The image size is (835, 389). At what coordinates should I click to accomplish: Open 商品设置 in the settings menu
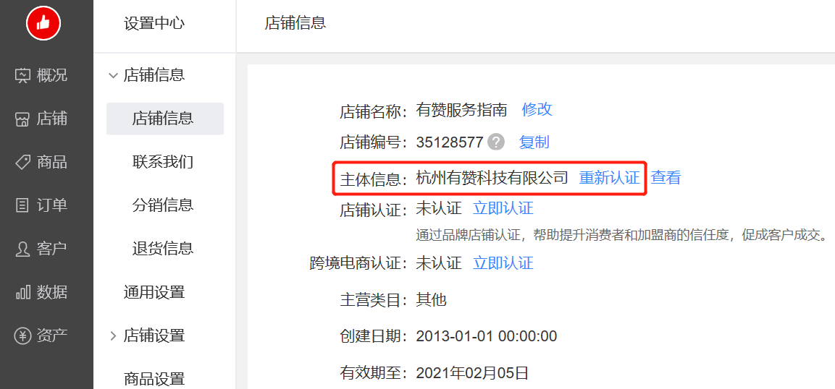pyautogui.click(x=154, y=378)
